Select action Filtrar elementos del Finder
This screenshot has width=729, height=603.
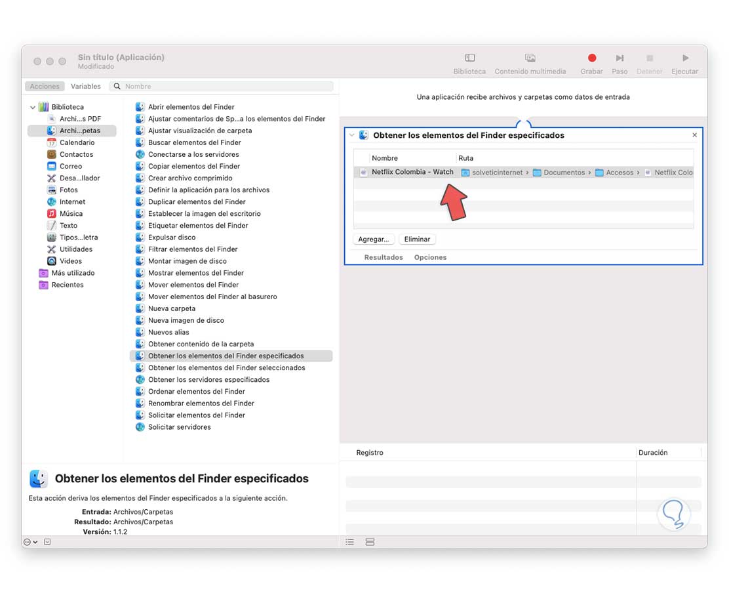click(186, 249)
